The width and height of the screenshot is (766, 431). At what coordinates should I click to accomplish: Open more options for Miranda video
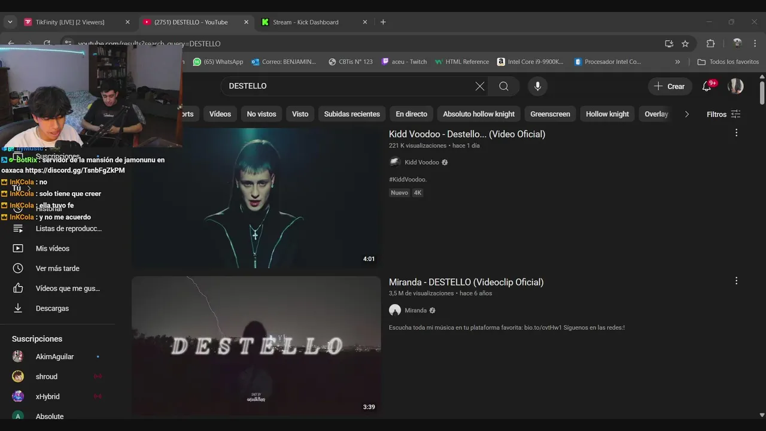pyautogui.click(x=736, y=280)
